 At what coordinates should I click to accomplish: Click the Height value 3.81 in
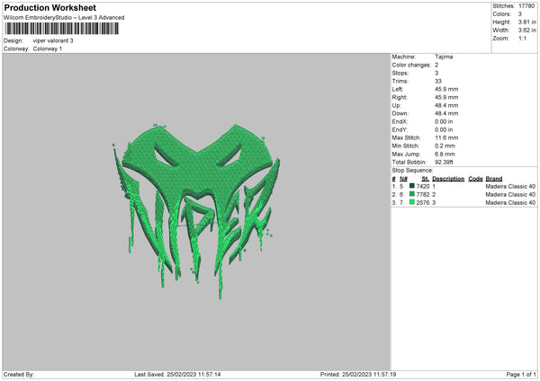pyautogui.click(x=527, y=22)
